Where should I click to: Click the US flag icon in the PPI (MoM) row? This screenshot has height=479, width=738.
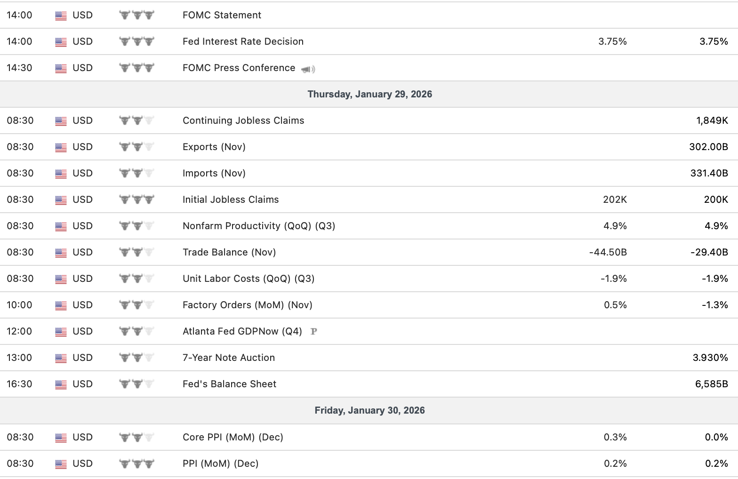pyautogui.click(x=61, y=464)
